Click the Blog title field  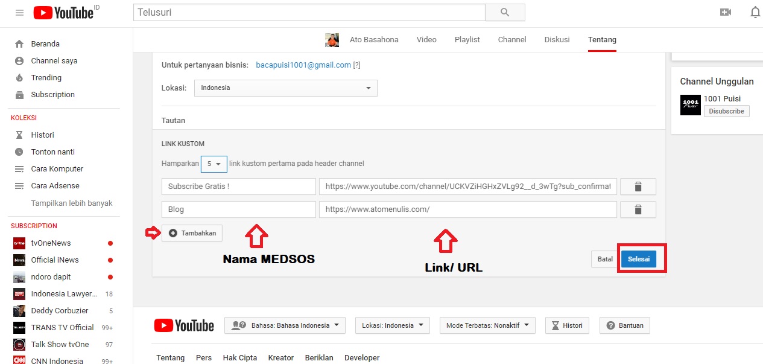(239, 209)
